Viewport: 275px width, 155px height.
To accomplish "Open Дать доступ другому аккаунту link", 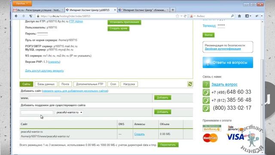I will tap(44, 71).
